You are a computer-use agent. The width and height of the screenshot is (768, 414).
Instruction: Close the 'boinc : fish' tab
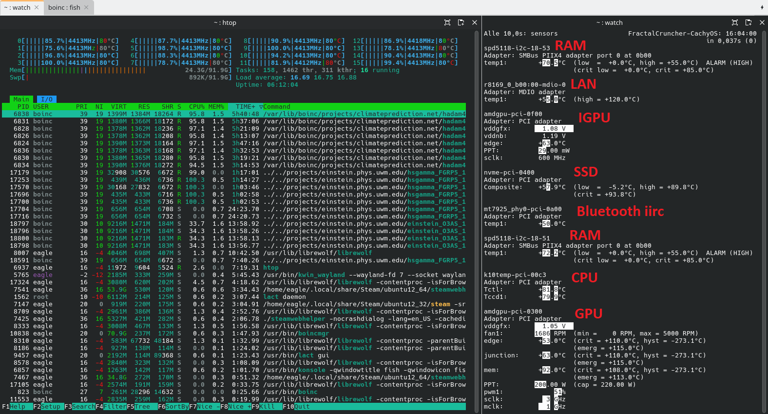tap(86, 7)
